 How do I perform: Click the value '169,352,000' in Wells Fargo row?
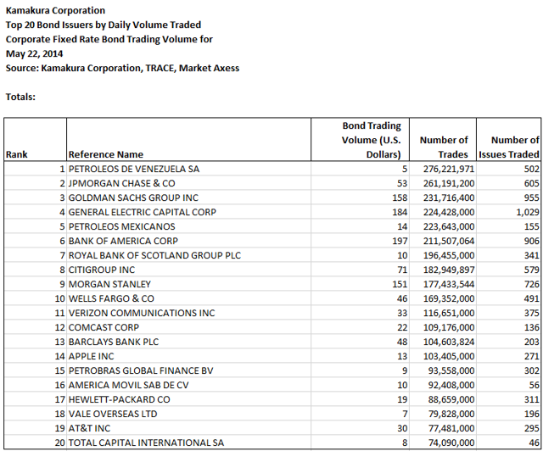pos(449,298)
